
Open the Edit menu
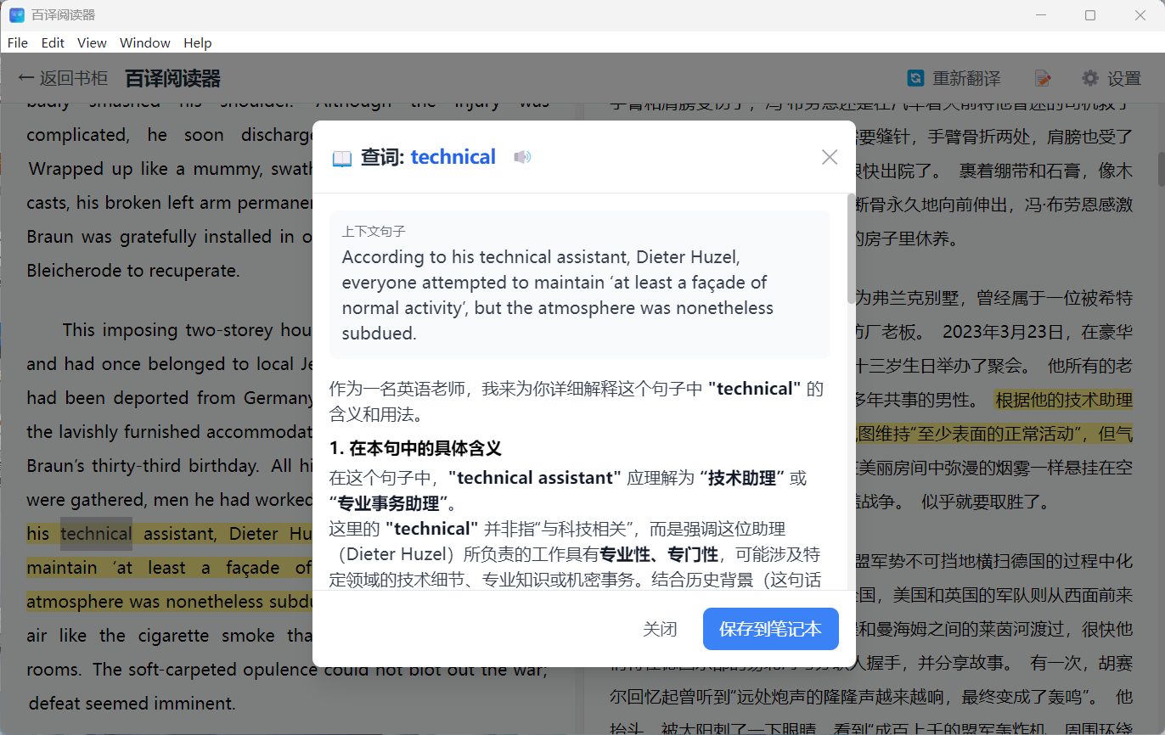[52, 42]
